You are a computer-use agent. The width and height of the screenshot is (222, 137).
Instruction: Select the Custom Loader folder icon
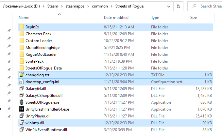(x=22, y=40)
